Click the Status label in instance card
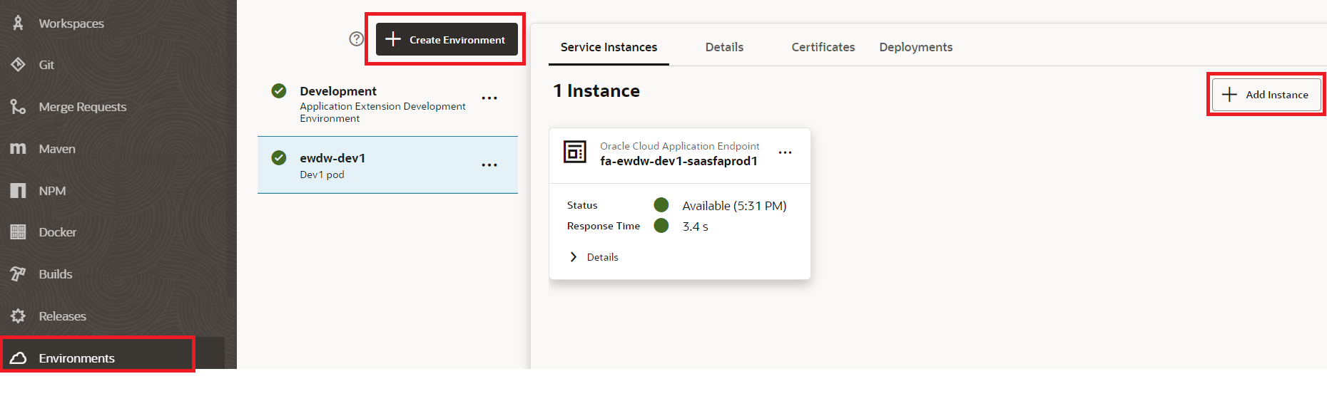Image resolution: width=1327 pixels, height=406 pixels. click(582, 205)
